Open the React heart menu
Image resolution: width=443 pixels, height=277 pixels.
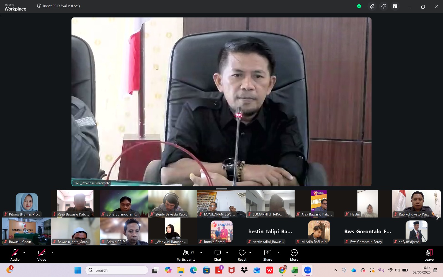tap(242, 255)
